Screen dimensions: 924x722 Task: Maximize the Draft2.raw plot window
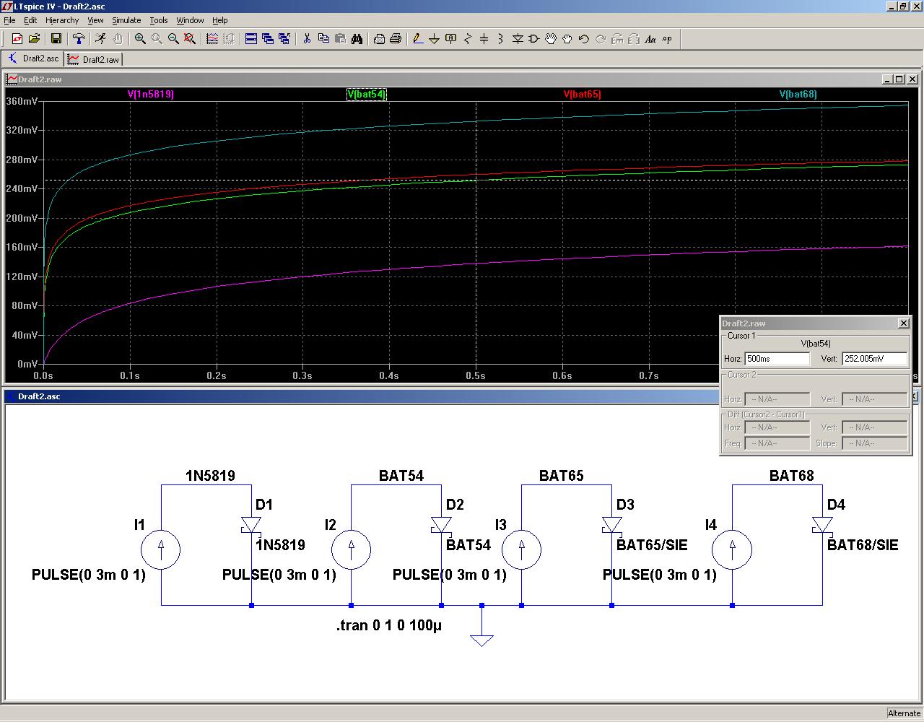tap(899, 79)
